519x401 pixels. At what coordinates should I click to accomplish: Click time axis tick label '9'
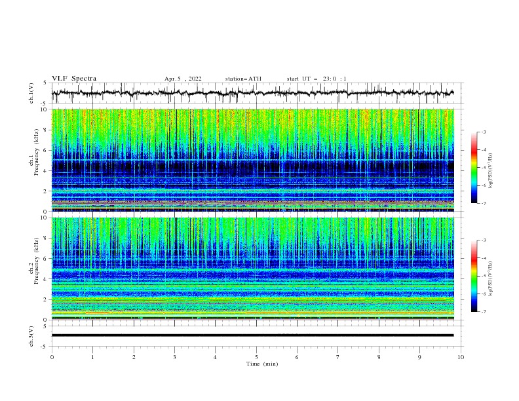(x=419, y=357)
